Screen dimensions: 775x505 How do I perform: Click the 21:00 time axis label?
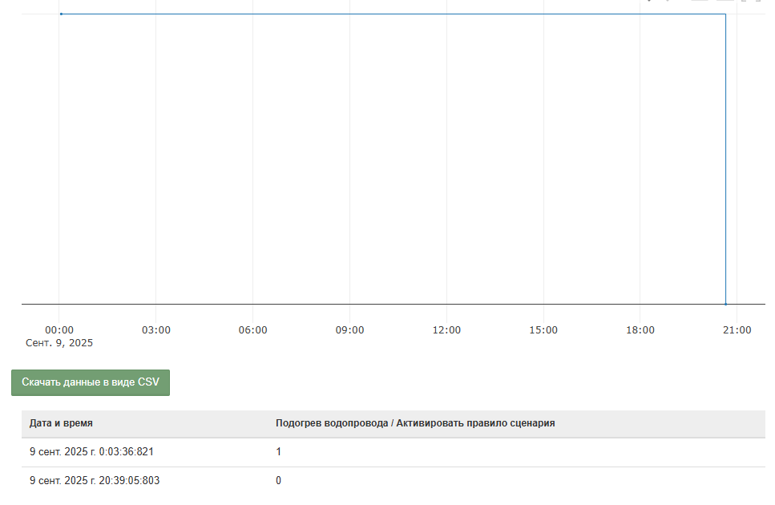click(737, 330)
